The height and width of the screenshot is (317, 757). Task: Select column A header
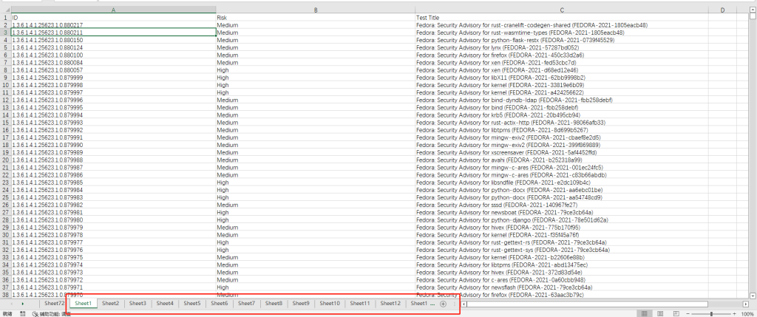(113, 10)
